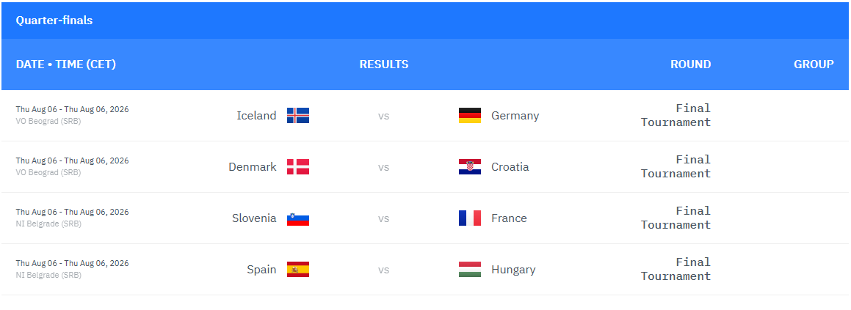851x310 pixels.
Task: Open the Germany team link
Action: [x=515, y=116]
